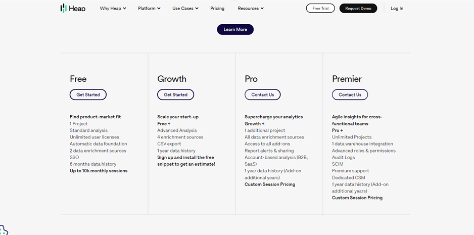Open the cookie preferences icon
The height and width of the screenshot is (235, 474).
pos(4,230)
